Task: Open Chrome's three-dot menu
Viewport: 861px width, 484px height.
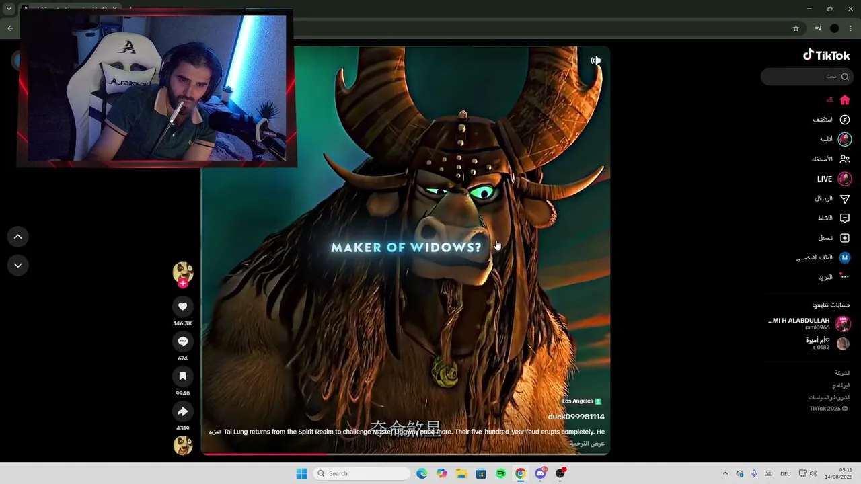Action: (x=851, y=28)
